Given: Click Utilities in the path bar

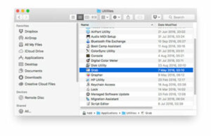Looking at the screenshot, I should pos(129,113).
